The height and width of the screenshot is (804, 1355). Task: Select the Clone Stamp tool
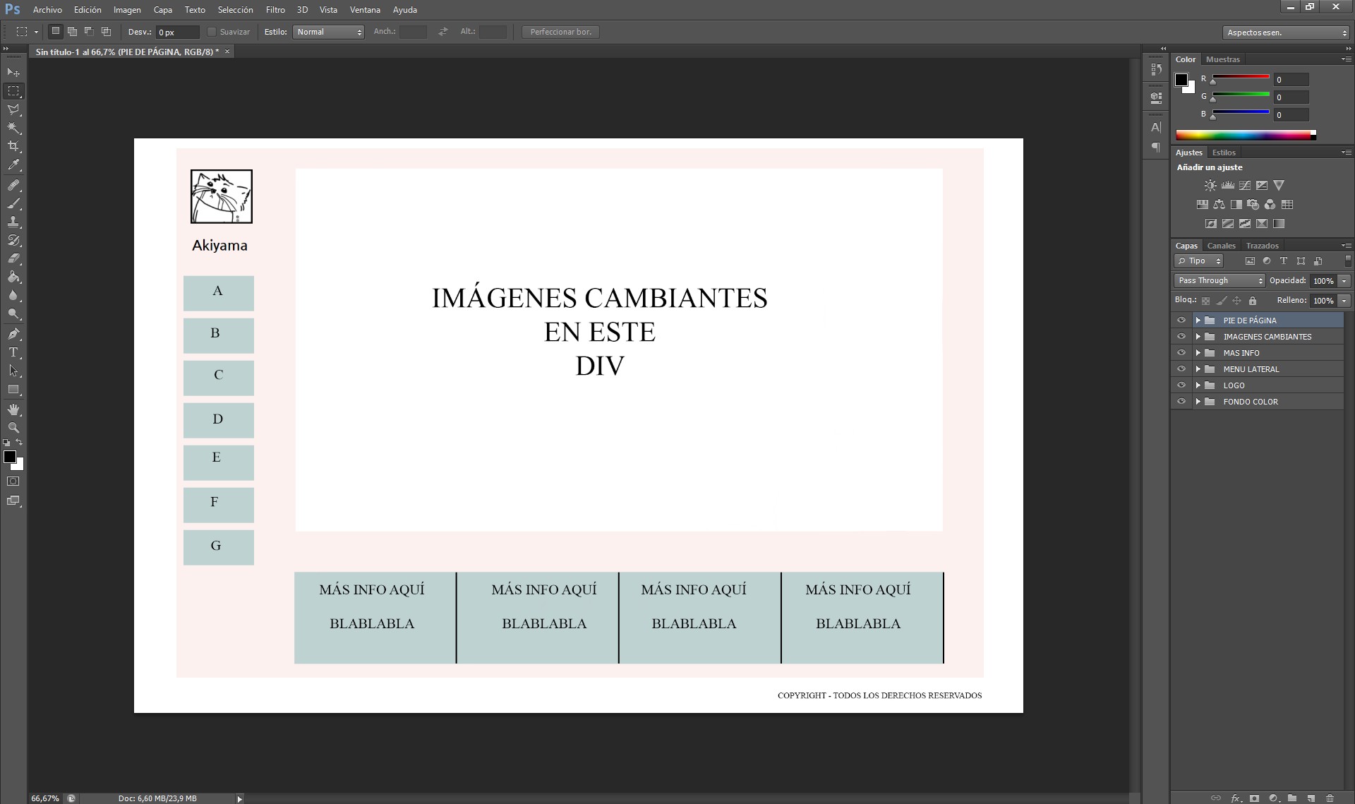(13, 222)
